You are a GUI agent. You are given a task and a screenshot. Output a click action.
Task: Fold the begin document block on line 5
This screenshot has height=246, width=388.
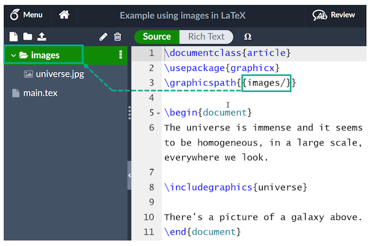[159, 113]
